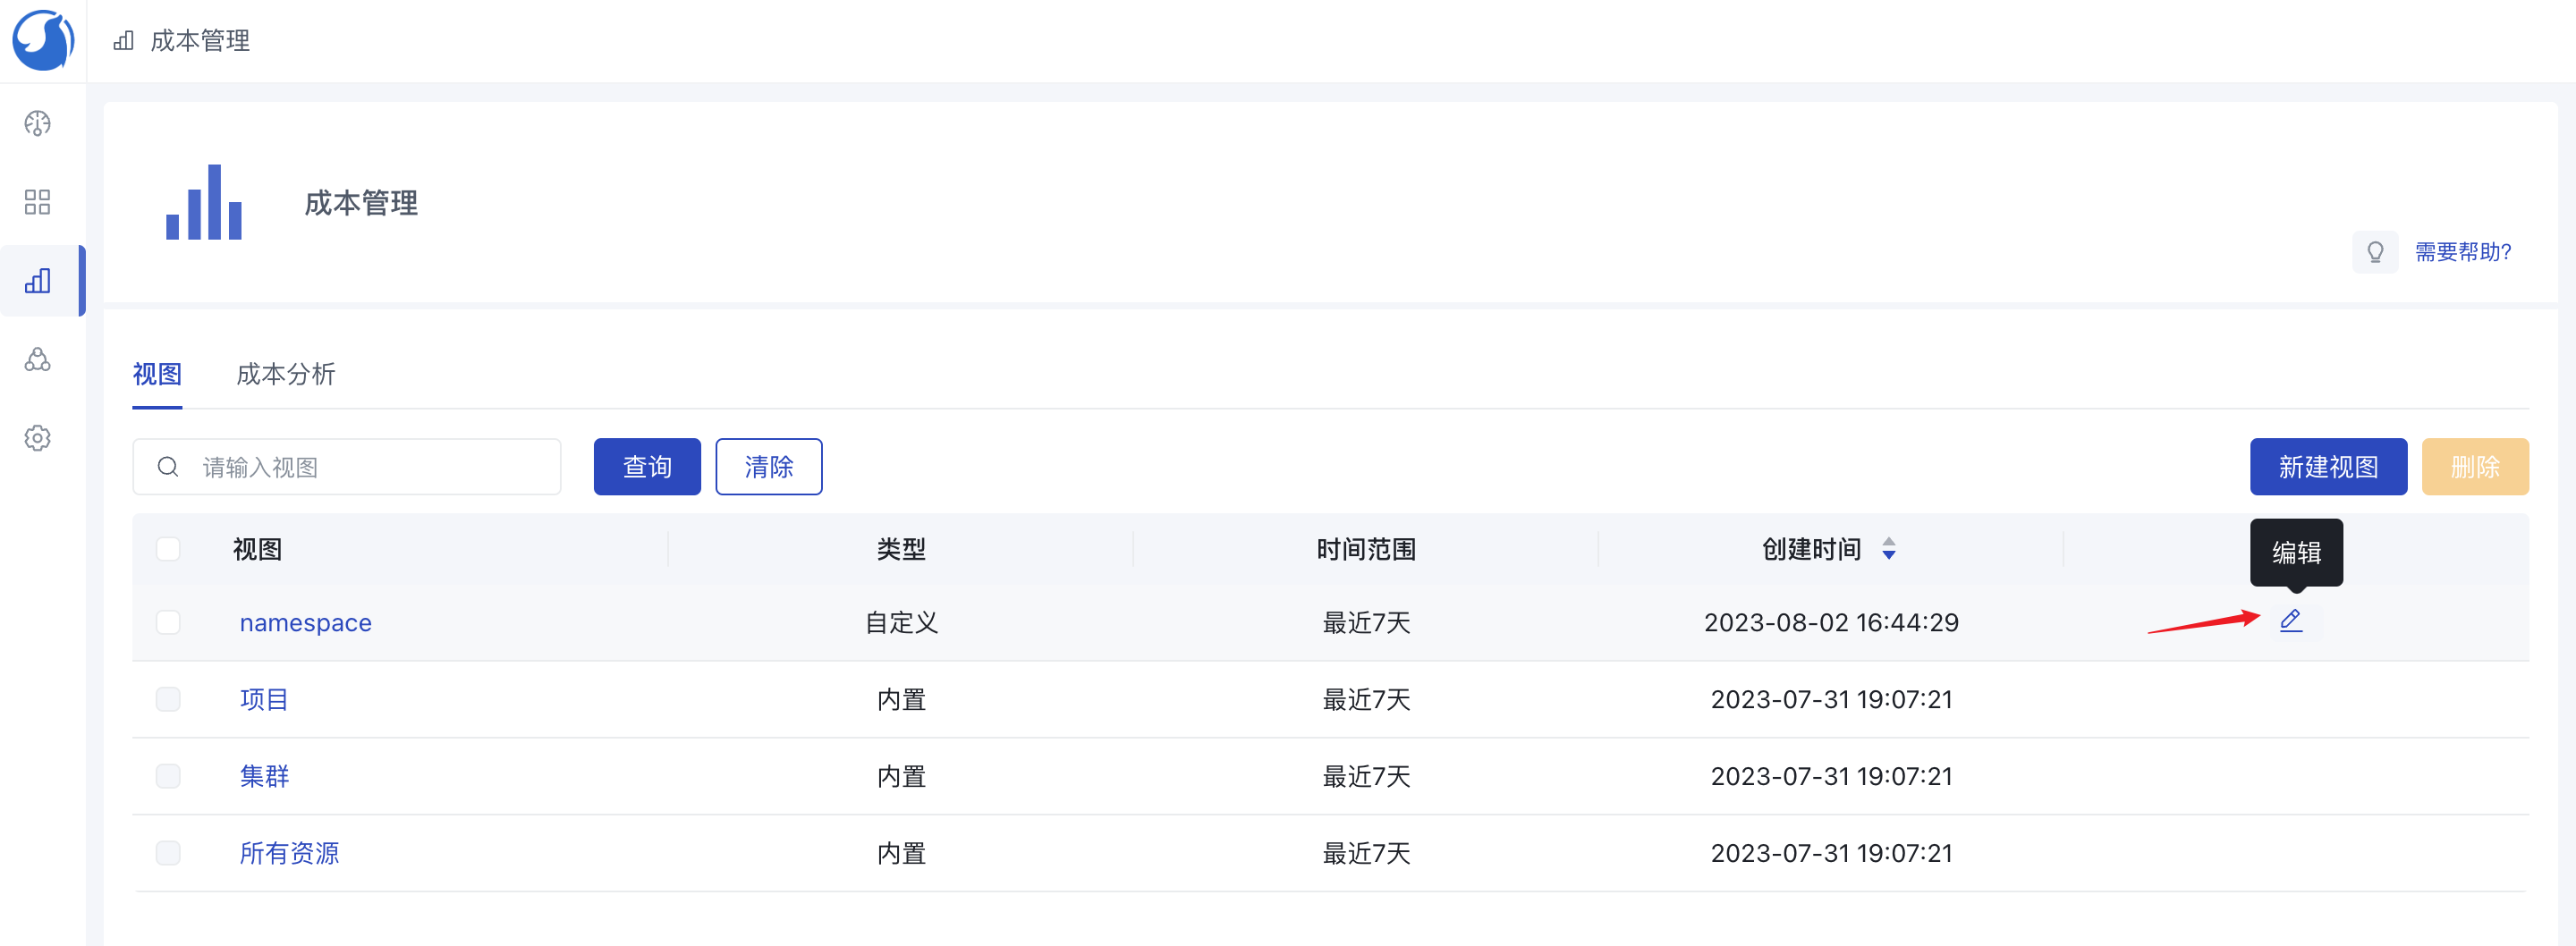The width and height of the screenshot is (2576, 946).
Task: Open the namespace view link
Action: click(305, 623)
